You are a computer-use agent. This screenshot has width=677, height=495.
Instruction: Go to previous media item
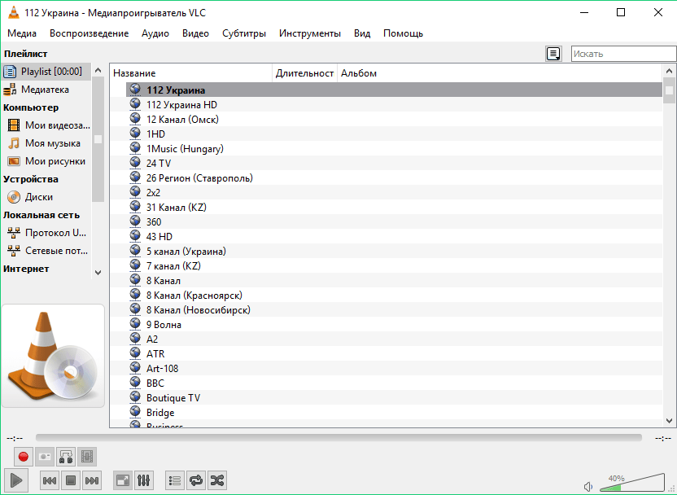pyautogui.click(x=49, y=480)
